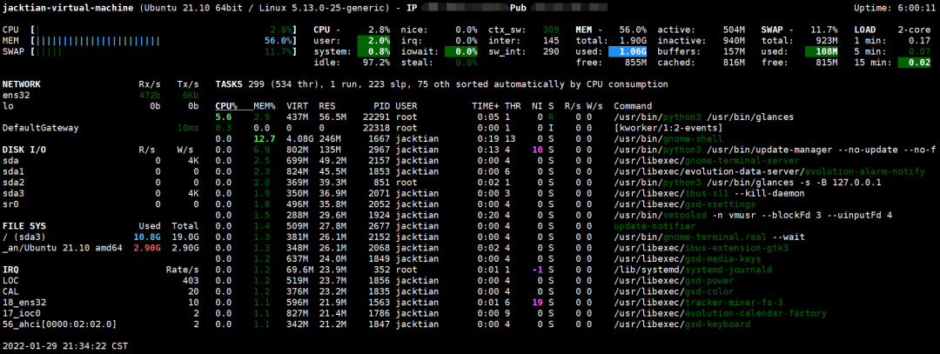Select the kworker/1:2-events process row
This screenshot has height=354, width=940.
click(467, 128)
